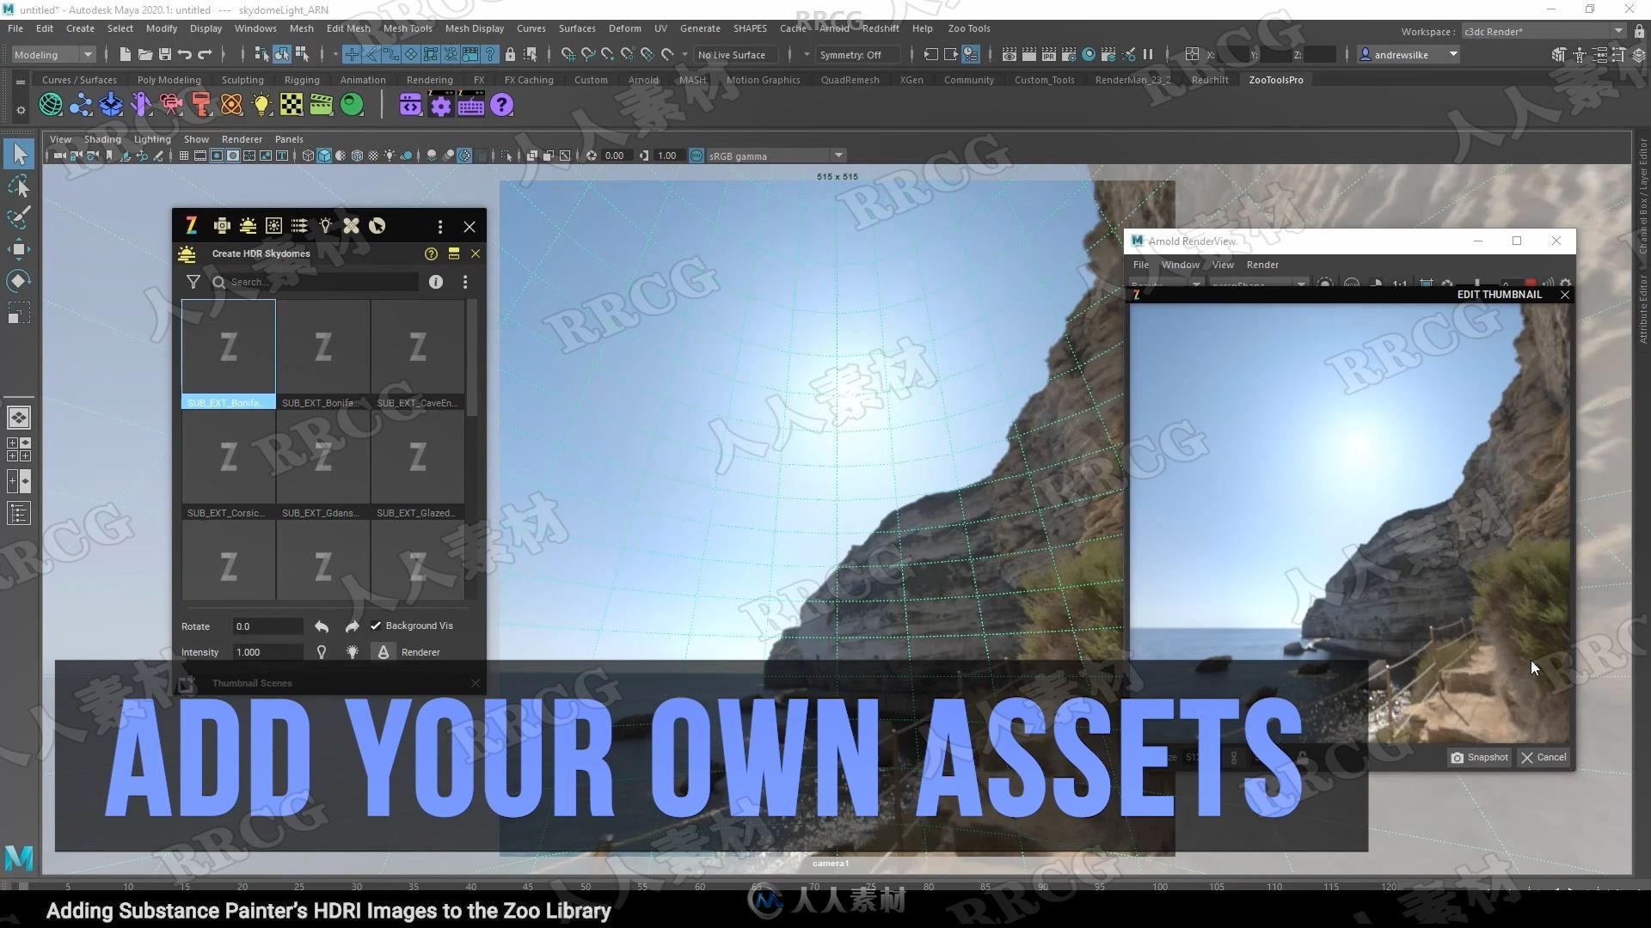This screenshot has height=928, width=1651.
Task: Click the Snapshot button in Edit Thumbnail
Action: 1480,757
